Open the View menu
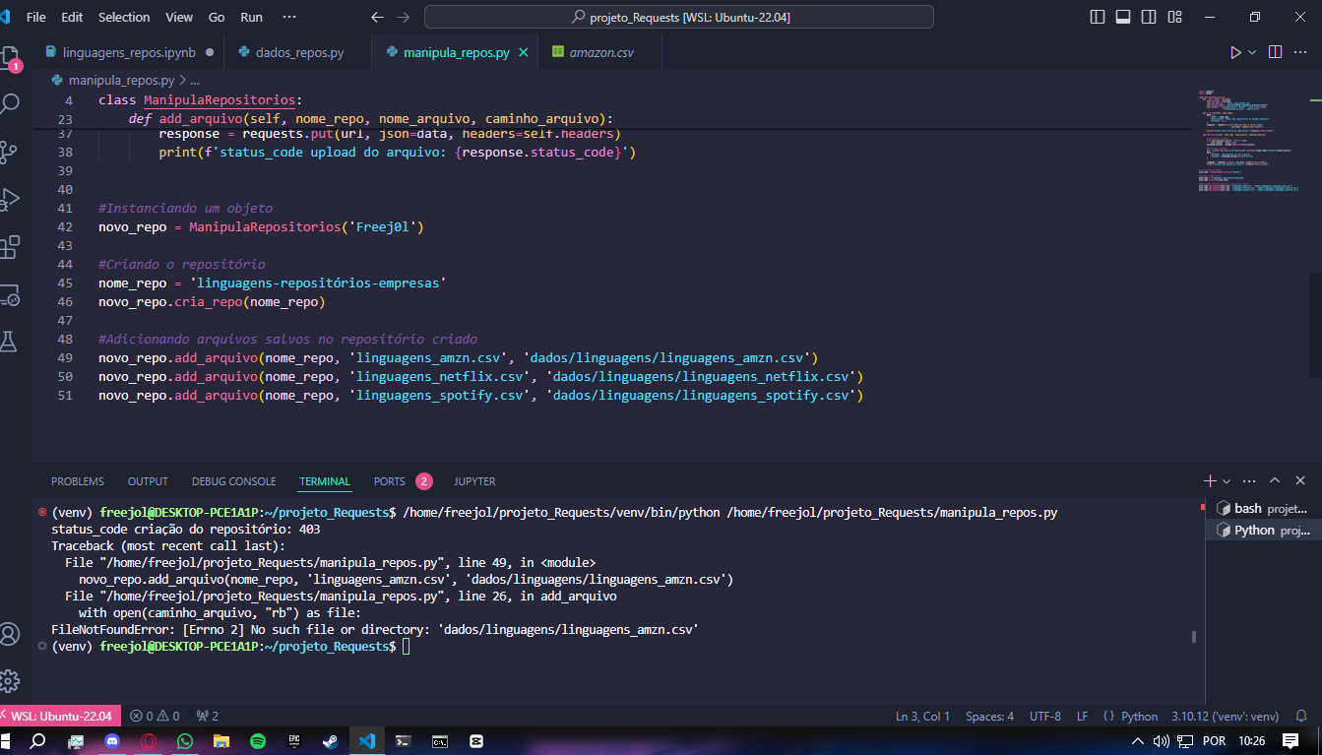The width and height of the screenshot is (1322, 755). [x=179, y=17]
